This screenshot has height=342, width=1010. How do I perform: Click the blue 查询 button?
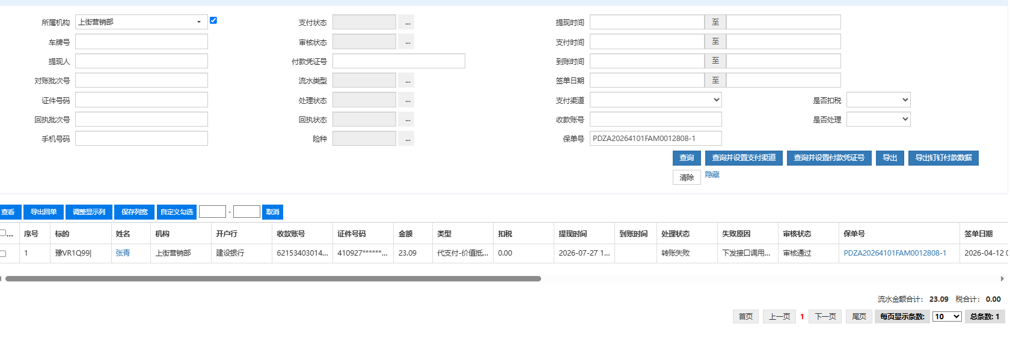(x=687, y=158)
